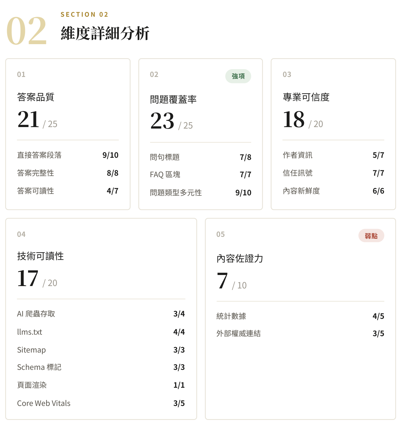Select the 問句標題 row label

pos(165,157)
